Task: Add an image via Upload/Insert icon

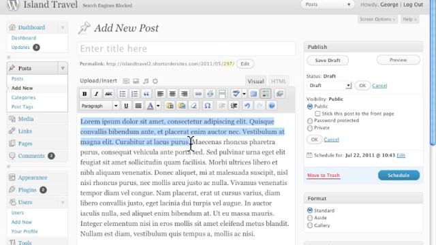Action: (126, 81)
